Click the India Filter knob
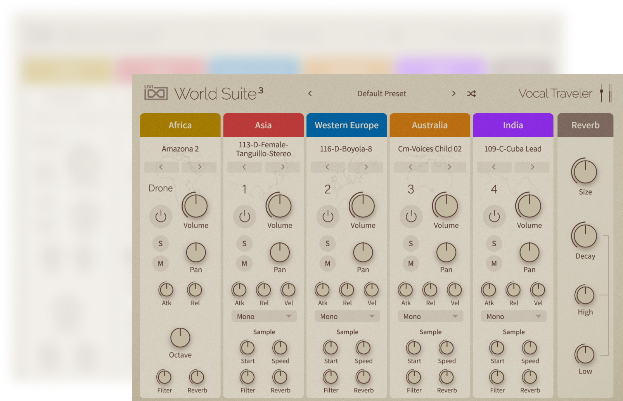Screen dimensions: 623x401 click(x=497, y=377)
